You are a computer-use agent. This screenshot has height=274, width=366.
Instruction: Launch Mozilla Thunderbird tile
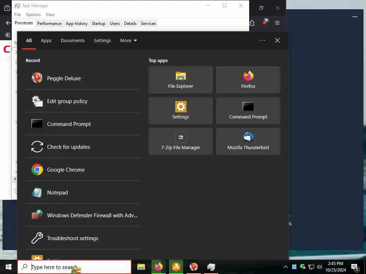click(x=248, y=141)
